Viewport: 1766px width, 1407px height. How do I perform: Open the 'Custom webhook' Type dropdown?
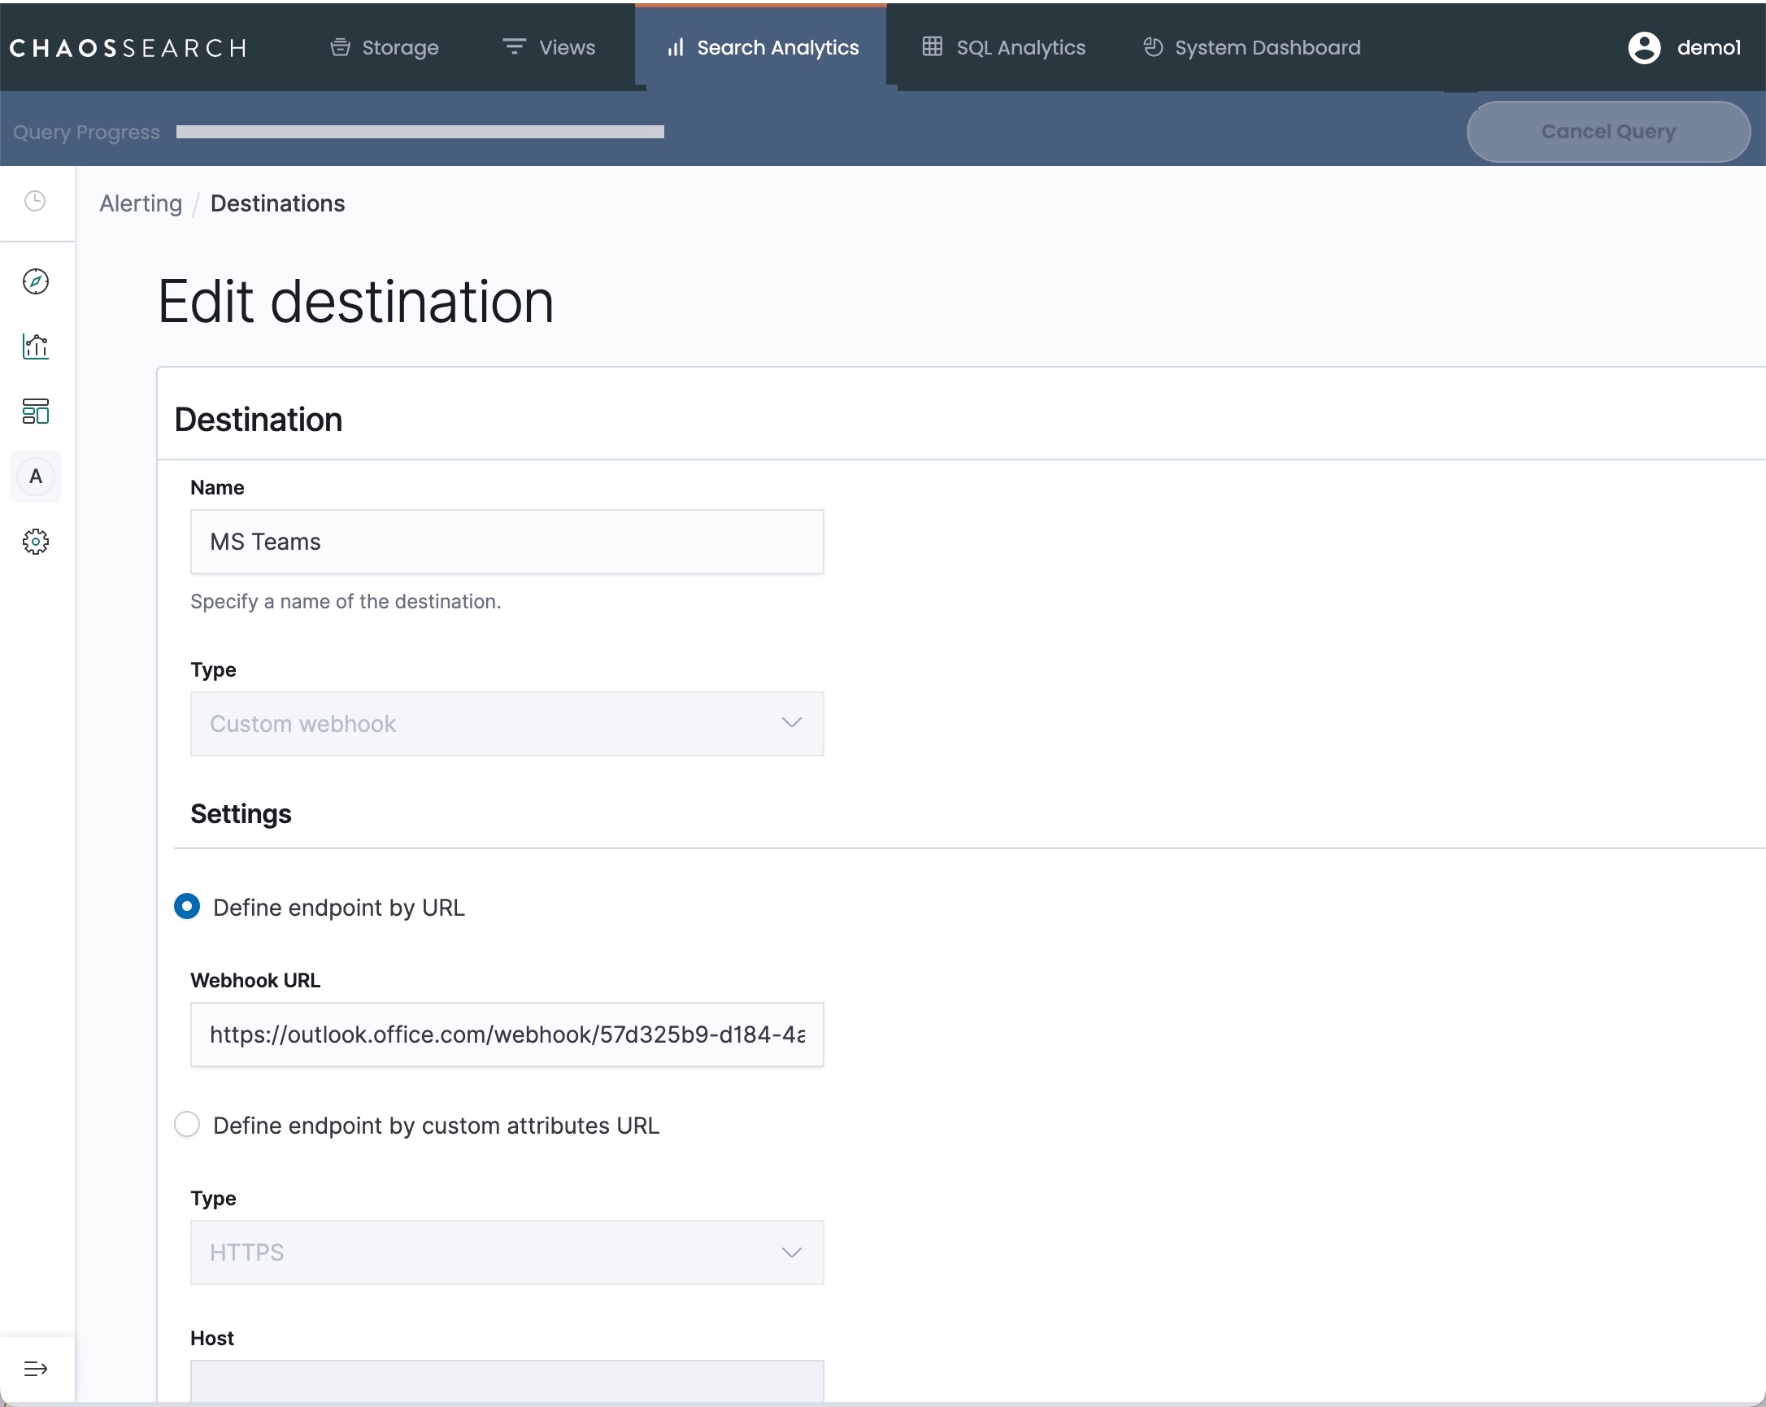coord(507,724)
